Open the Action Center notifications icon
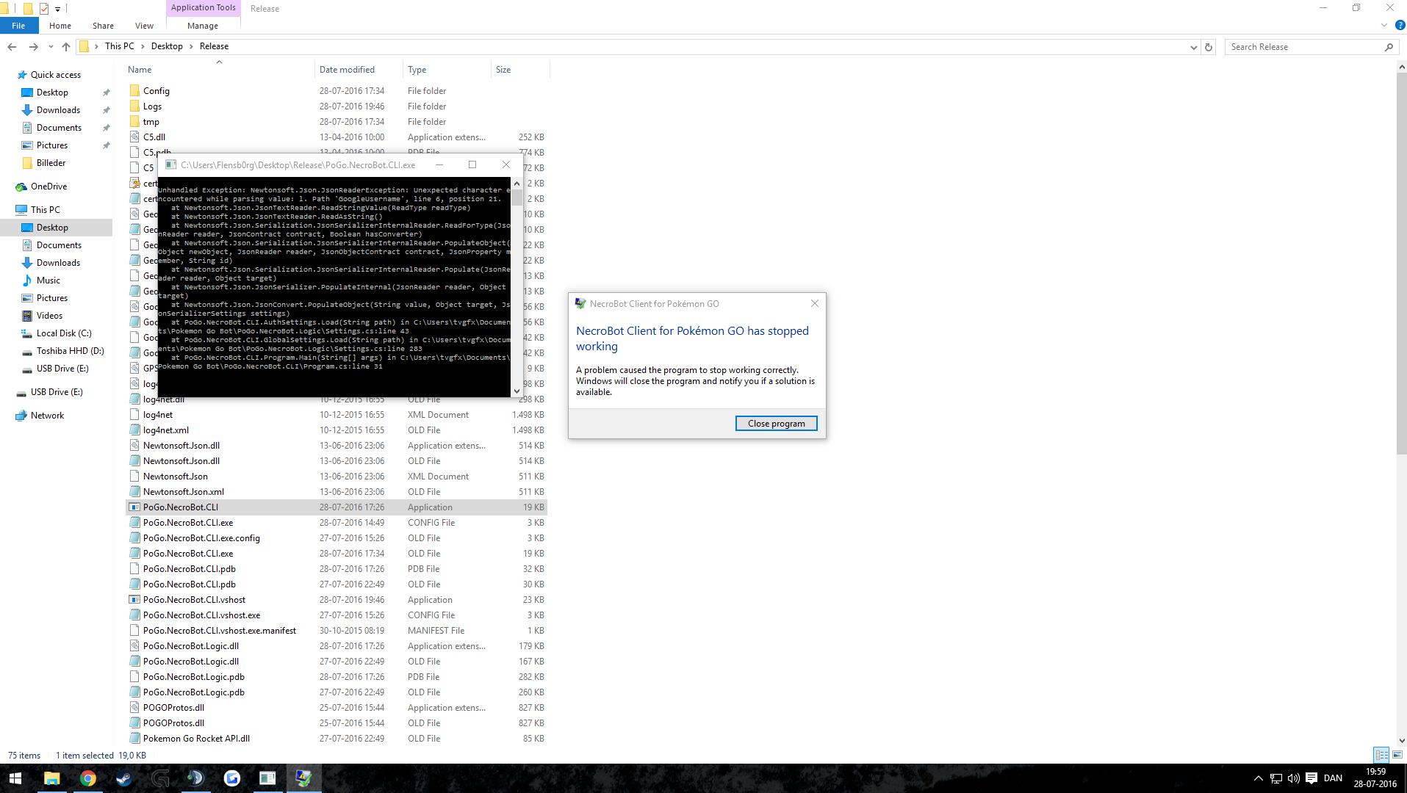Screen dimensions: 1407x793 (x=1311, y=778)
